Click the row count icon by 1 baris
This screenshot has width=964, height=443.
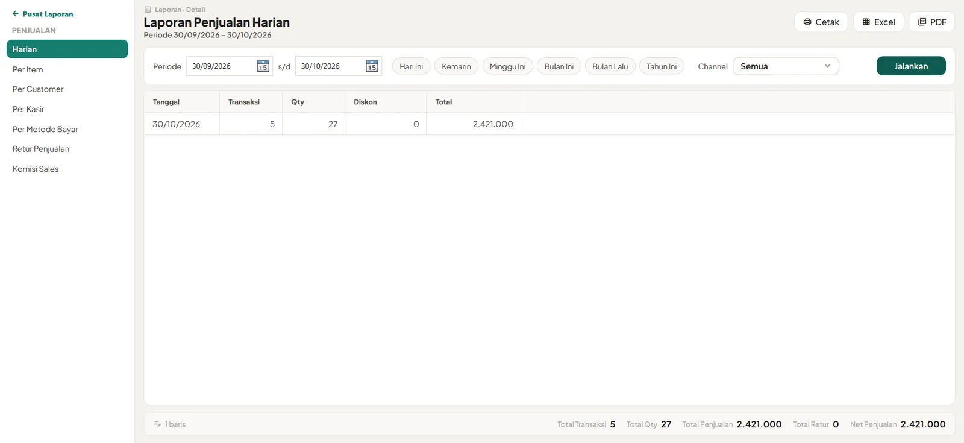tap(157, 424)
